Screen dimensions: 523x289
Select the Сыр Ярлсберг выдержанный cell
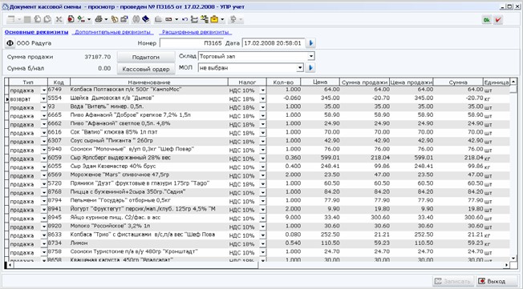[x=149, y=158]
